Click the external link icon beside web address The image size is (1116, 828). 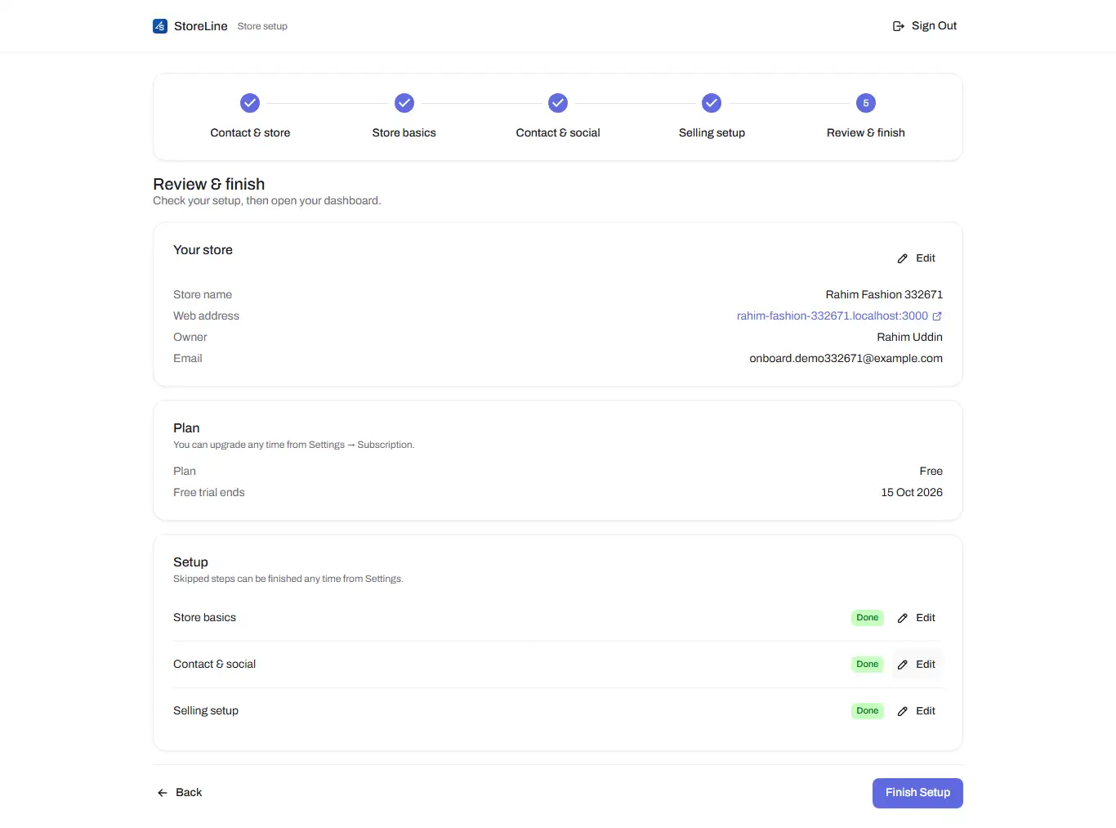[x=937, y=316]
